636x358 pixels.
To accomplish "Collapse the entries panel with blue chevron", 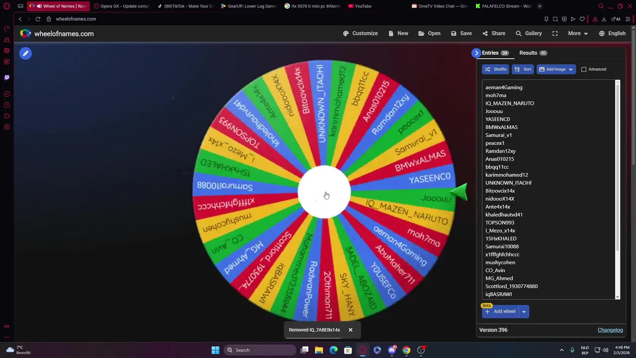I will point(477,53).
